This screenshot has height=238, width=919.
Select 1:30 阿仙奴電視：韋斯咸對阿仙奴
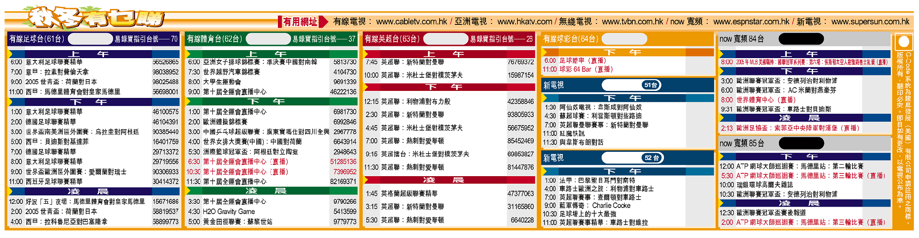pos(592,107)
